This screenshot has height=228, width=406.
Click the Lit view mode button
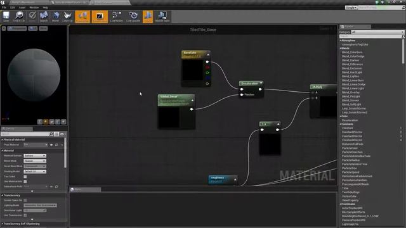tap(33, 28)
